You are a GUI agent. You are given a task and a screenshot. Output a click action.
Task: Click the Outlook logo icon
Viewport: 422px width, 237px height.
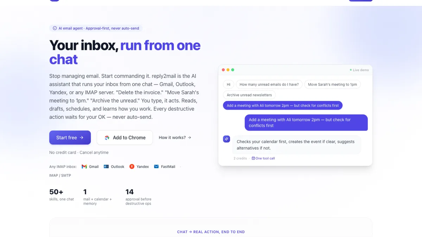[x=106, y=166]
